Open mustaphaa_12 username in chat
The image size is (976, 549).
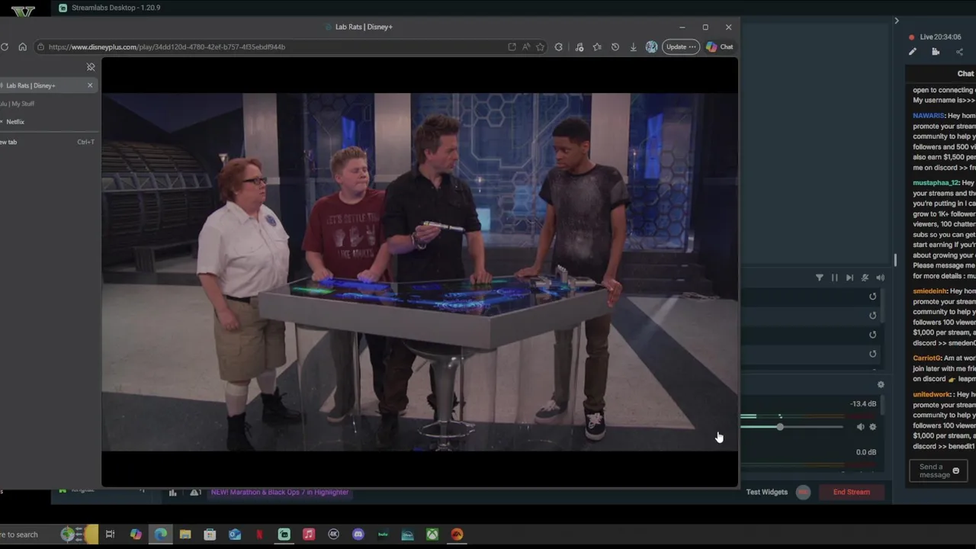[x=936, y=183]
